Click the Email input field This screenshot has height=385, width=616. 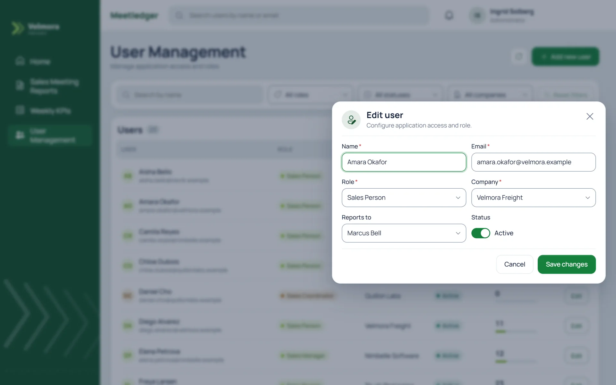pos(533,162)
